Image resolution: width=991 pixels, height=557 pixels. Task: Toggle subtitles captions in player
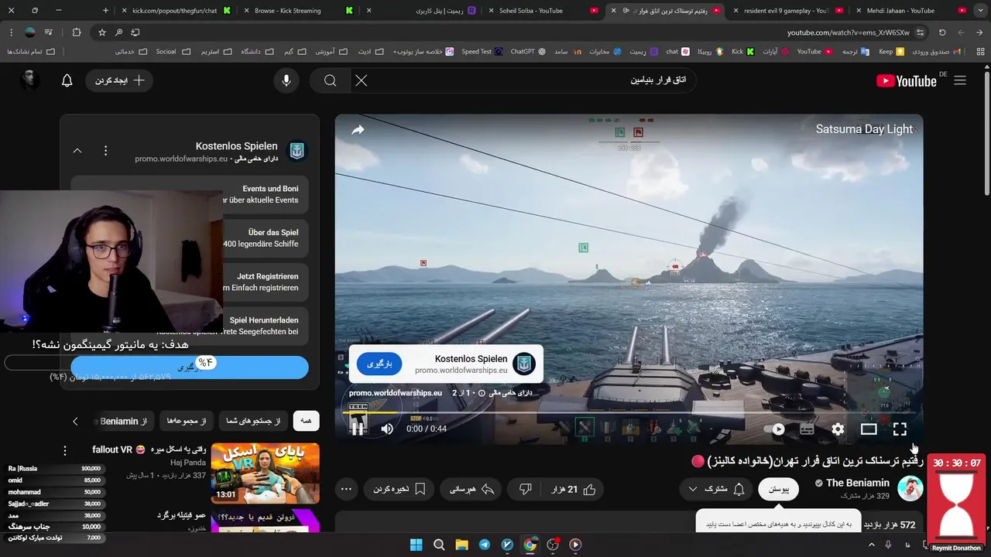[807, 429]
